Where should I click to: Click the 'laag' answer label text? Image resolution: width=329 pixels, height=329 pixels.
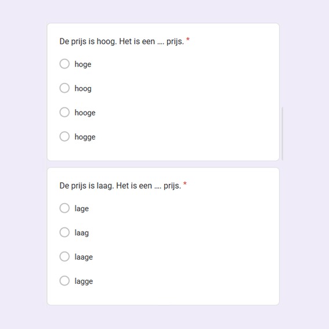click(82, 233)
